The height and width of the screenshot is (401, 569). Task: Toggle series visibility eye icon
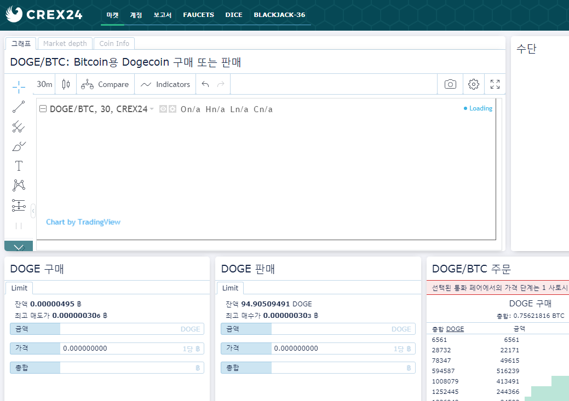[x=163, y=109]
